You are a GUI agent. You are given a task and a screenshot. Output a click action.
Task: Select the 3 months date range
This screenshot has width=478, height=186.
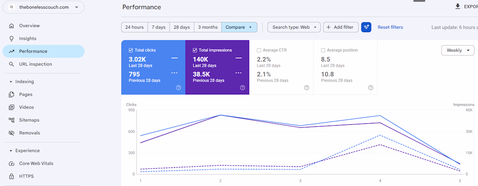208,27
